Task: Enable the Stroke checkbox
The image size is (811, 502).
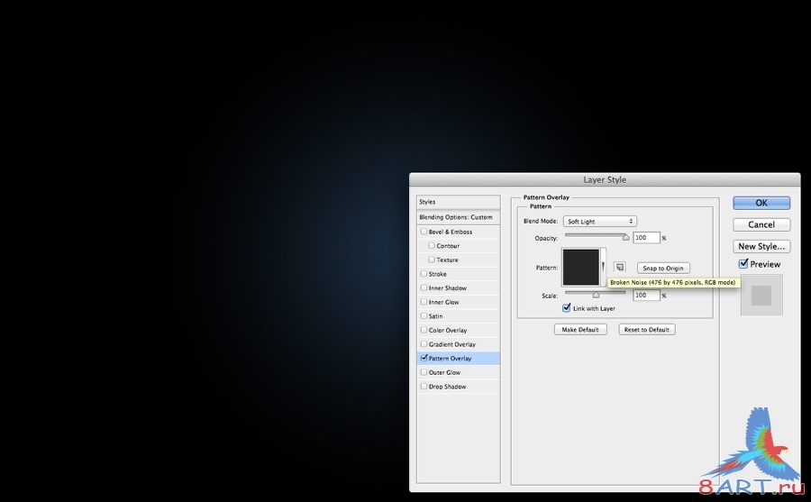Action: coord(424,274)
